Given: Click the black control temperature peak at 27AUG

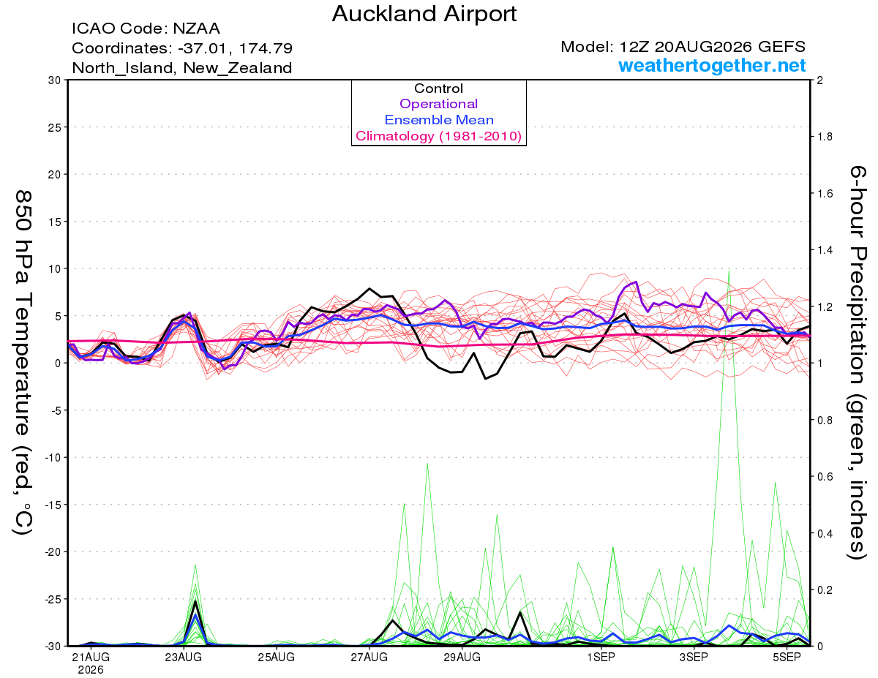Looking at the screenshot, I should pos(370,289).
